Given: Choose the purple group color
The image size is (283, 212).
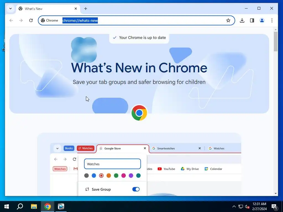Looking at the screenshot, I should (x=131, y=176).
